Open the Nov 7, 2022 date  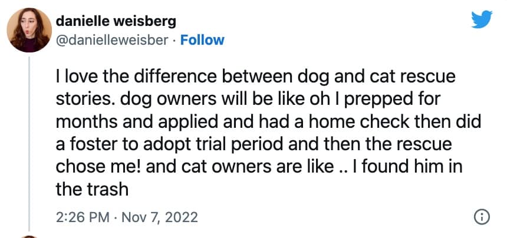pos(159,217)
